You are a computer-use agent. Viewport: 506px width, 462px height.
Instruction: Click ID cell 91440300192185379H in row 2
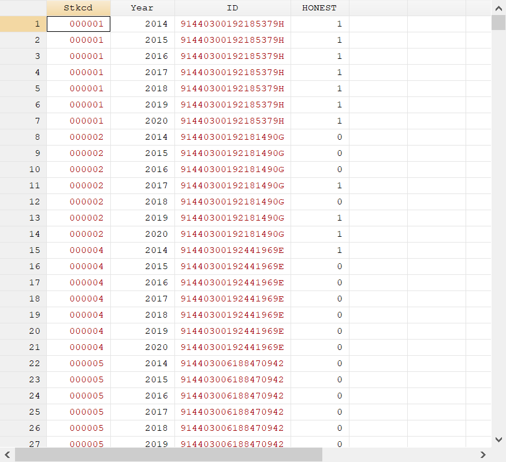point(233,40)
